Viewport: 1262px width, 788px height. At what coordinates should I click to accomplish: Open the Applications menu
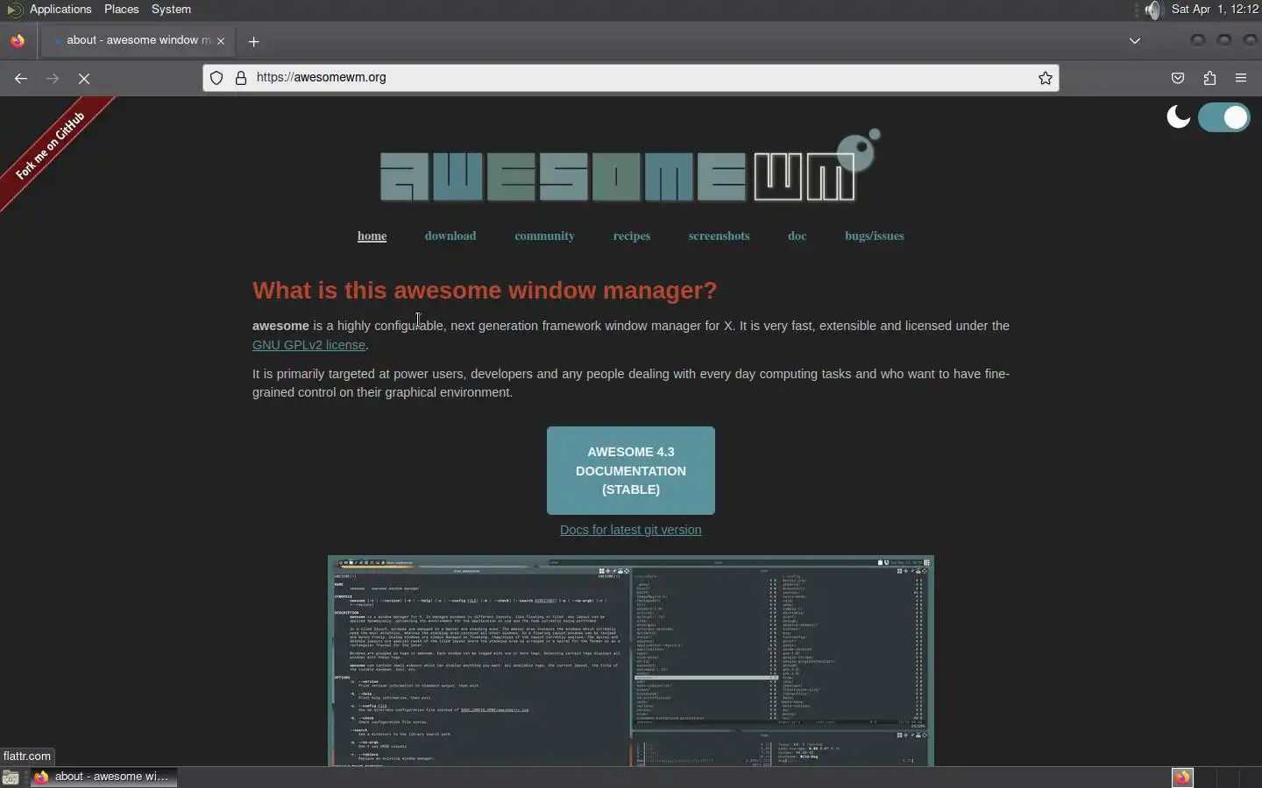pos(60,10)
